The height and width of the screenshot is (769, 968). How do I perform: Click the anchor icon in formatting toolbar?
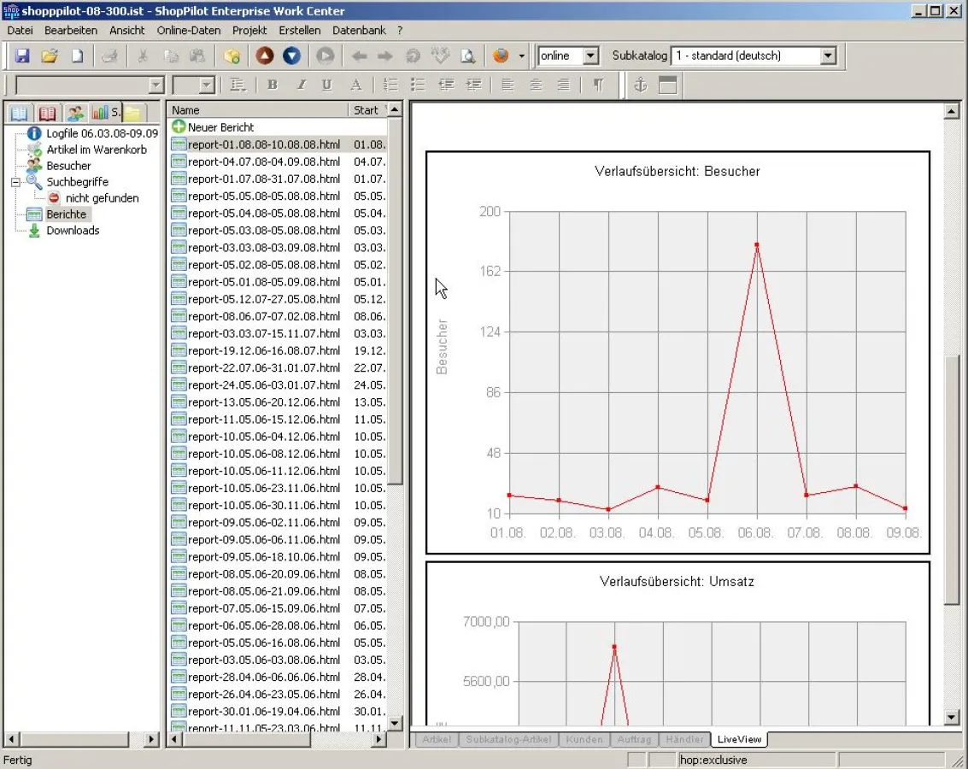[x=640, y=85]
